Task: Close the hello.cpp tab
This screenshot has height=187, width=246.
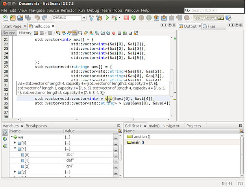Action: [53, 26]
